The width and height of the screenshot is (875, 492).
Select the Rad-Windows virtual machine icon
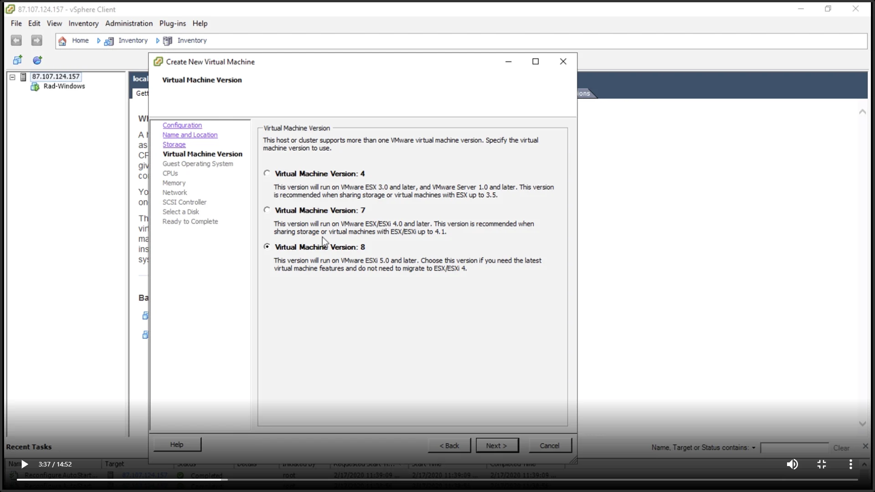[x=35, y=87]
